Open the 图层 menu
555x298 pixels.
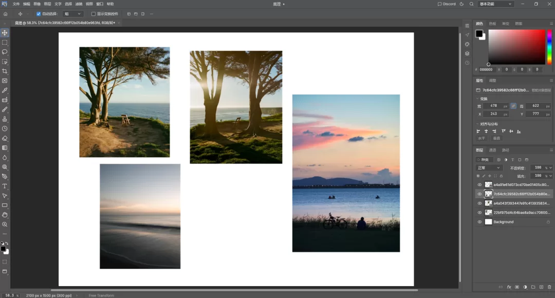47,4
